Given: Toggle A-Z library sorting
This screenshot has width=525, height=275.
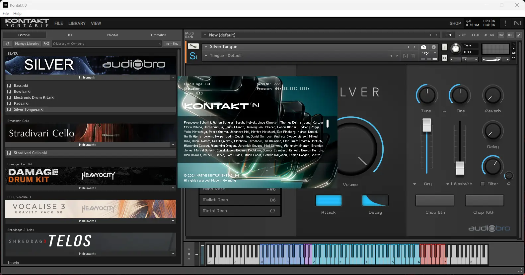Looking at the screenshot, I should point(46,44).
